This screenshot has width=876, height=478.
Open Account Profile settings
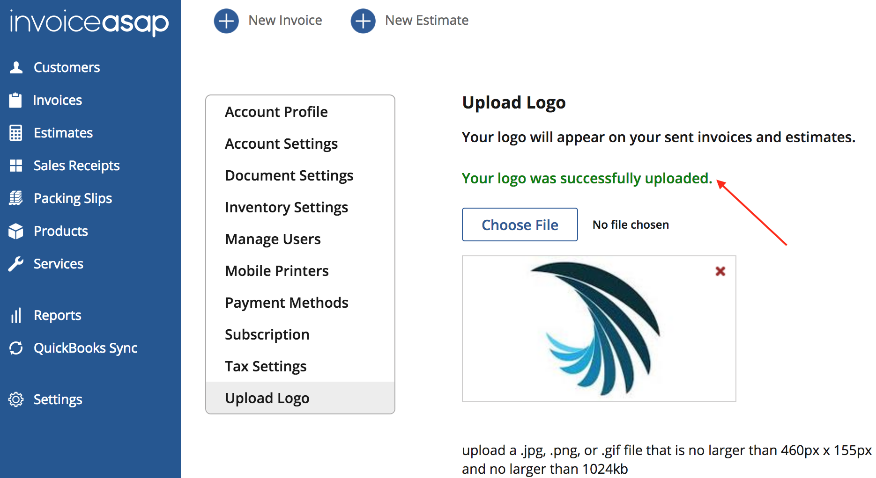[276, 112]
